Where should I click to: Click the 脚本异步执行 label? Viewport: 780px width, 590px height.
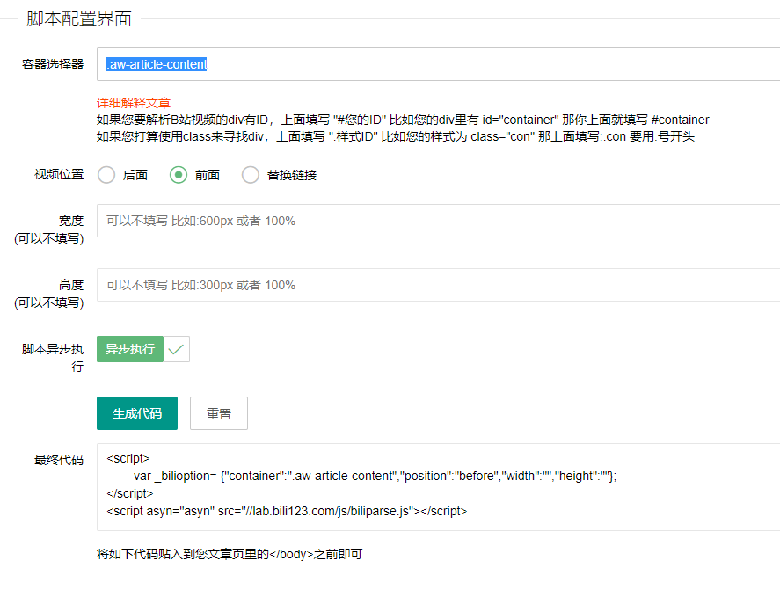(x=53, y=358)
